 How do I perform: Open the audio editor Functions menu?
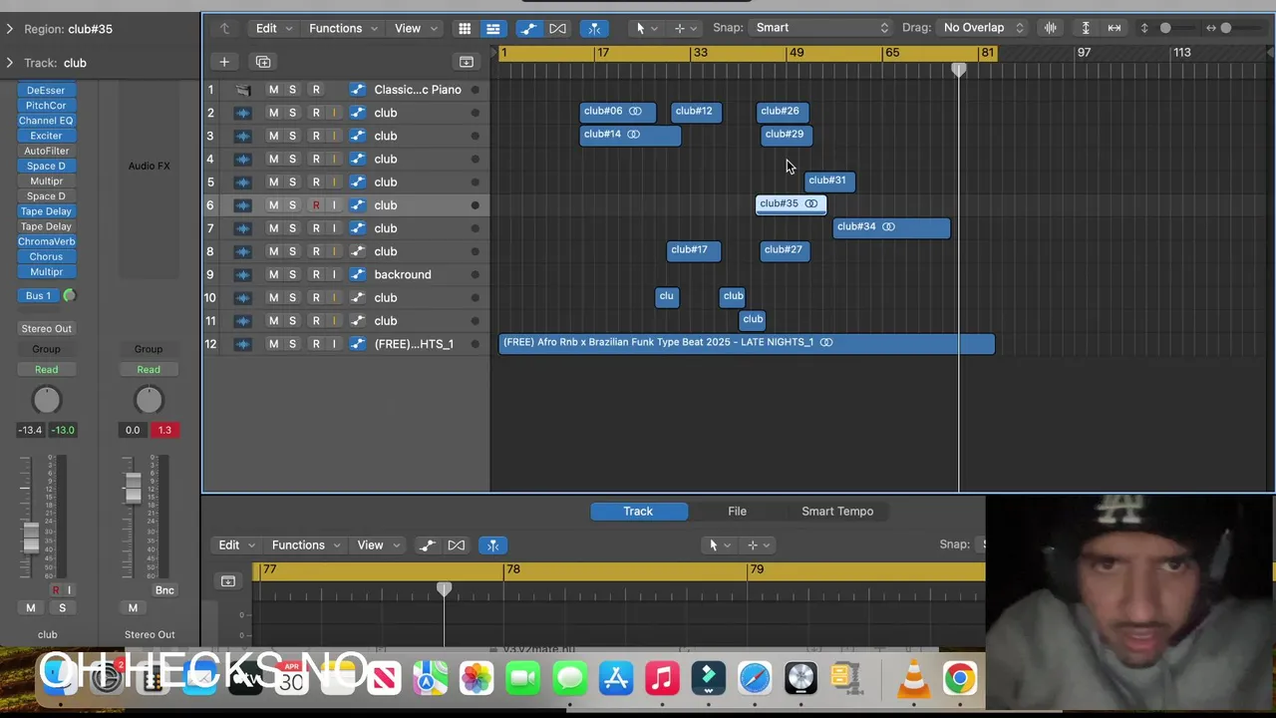tap(305, 545)
